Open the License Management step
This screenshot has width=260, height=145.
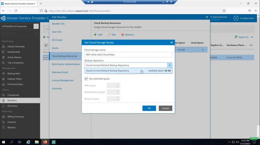point(63,80)
